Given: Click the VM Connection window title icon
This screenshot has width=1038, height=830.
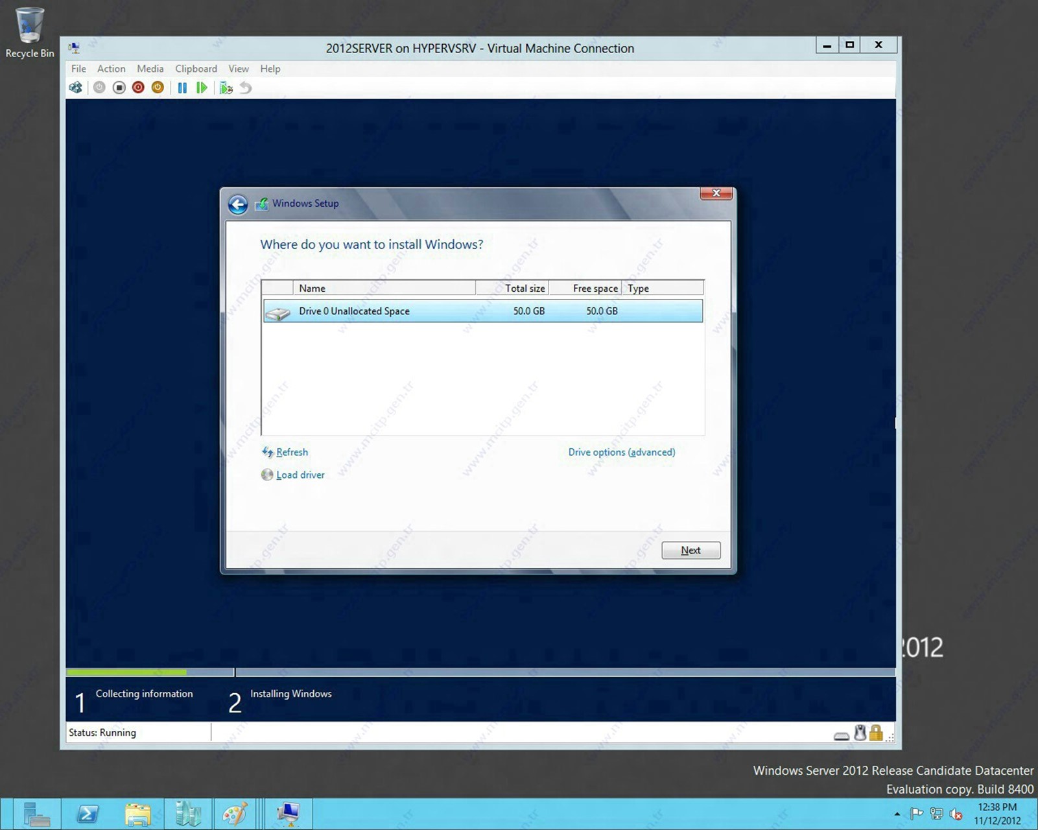Looking at the screenshot, I should point(75,48).
